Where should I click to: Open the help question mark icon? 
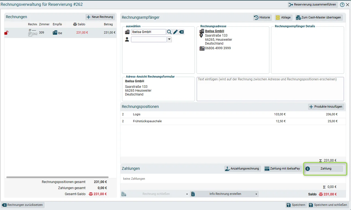[x=342, y=5]
